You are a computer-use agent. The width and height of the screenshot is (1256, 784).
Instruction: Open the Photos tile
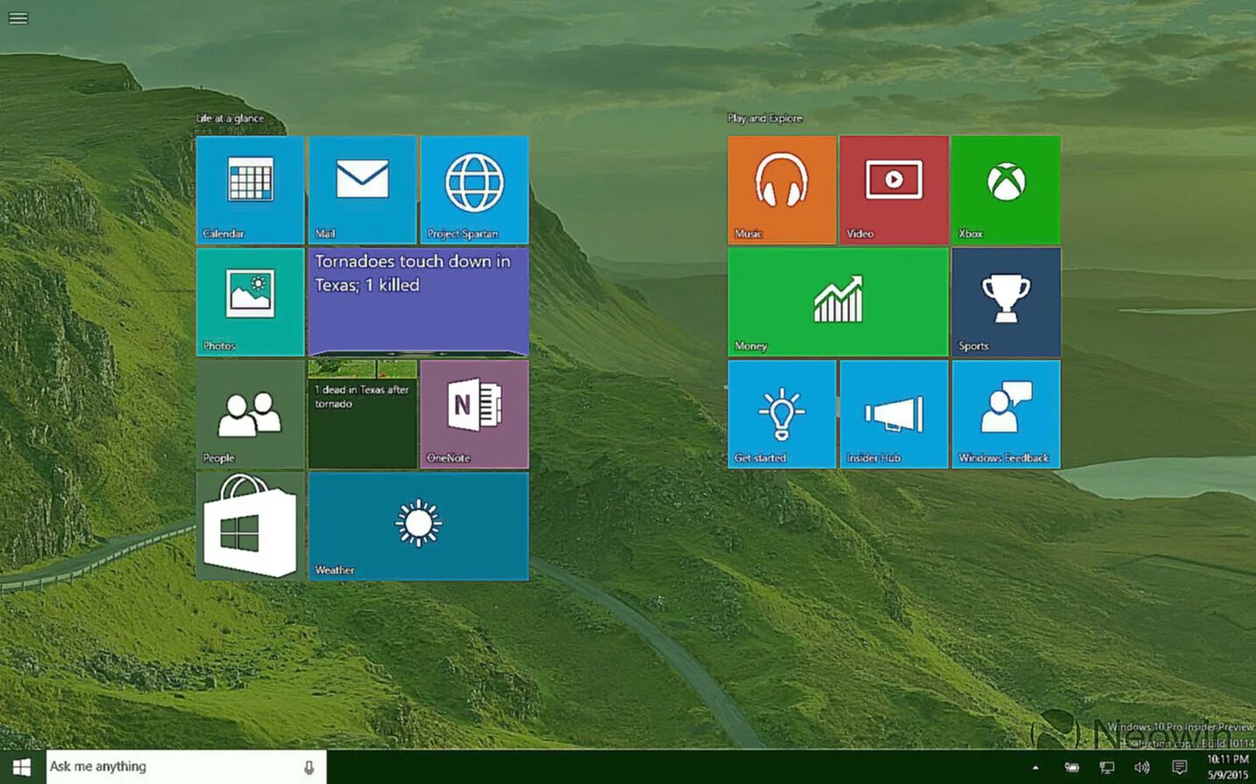(x=250, y=302)
